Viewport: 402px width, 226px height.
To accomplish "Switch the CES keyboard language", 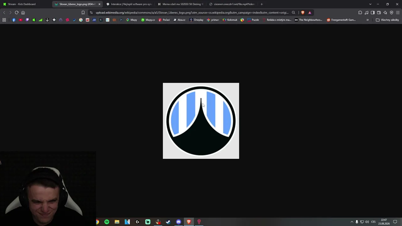I will pos(373,222).
